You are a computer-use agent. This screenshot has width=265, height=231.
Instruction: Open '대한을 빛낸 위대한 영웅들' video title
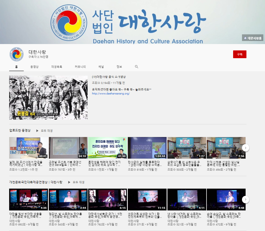[26, 215]
